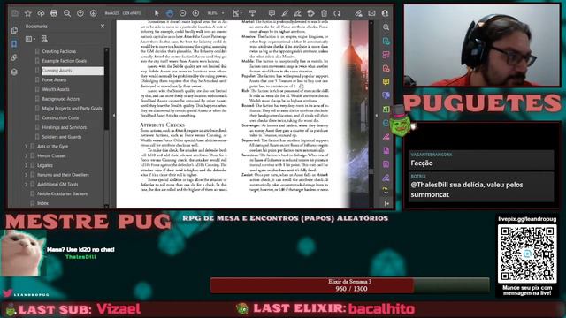Open the Background Actors bookmark
The width and height of the screenshot is (566, 318).
pyautogui.click(x=61, y=98)
